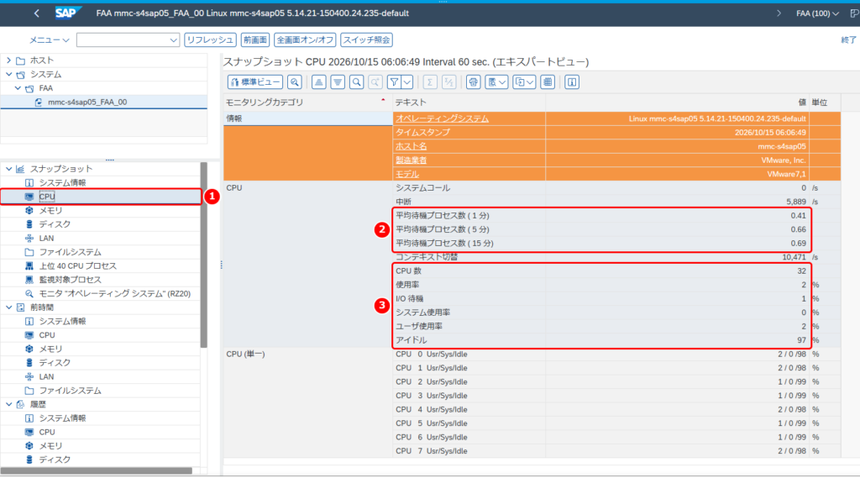Select mmc-s4sap05_FAA_00 in the tree
Viewport: 860px width, 478px height.
pyautogui.click(x=87, y=102)
